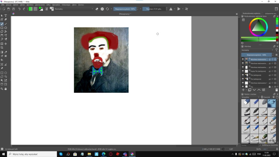This screenshot has width=279, height=157.
Task: Select the Crop tool in toolbox
Action: (x=2, y=47)
